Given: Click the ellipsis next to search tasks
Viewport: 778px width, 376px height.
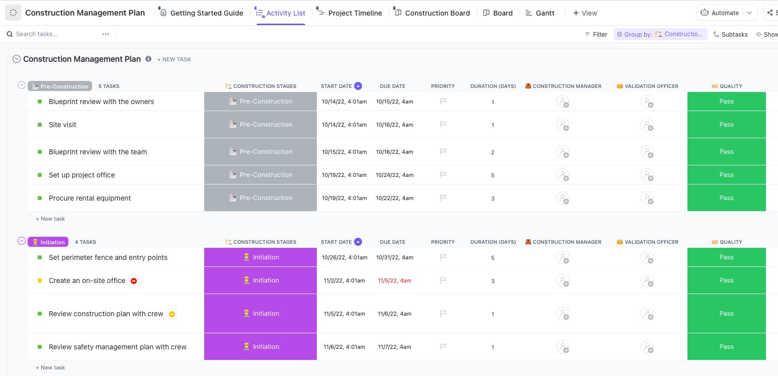Looking at the screenshot, I should 106,34.
